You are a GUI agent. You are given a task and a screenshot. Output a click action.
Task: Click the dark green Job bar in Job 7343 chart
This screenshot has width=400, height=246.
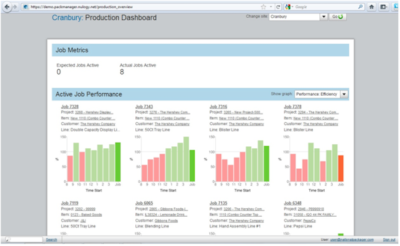[192, 166]
